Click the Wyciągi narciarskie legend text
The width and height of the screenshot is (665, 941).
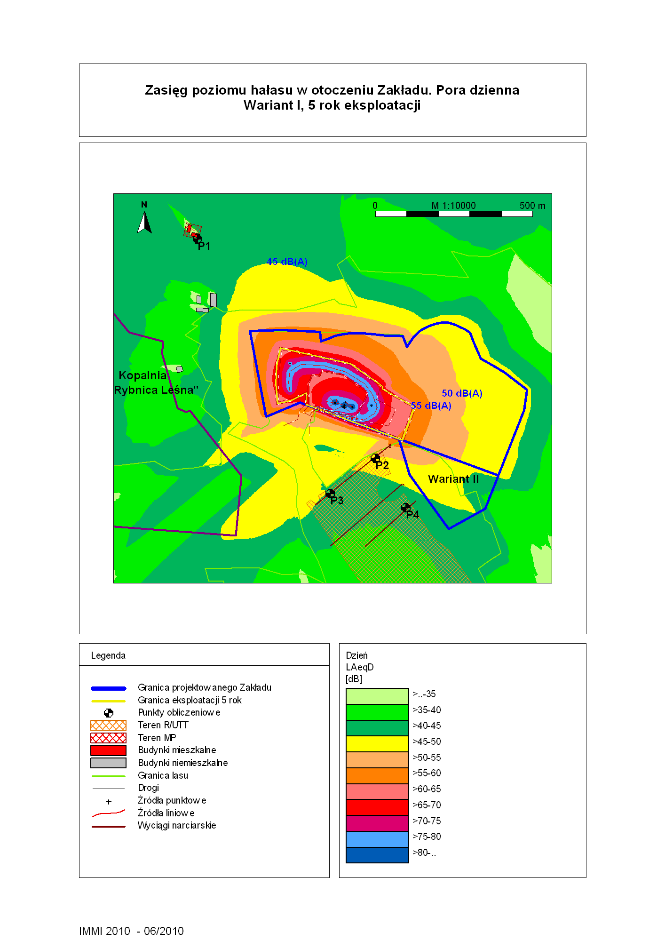(x=177, y=825)
